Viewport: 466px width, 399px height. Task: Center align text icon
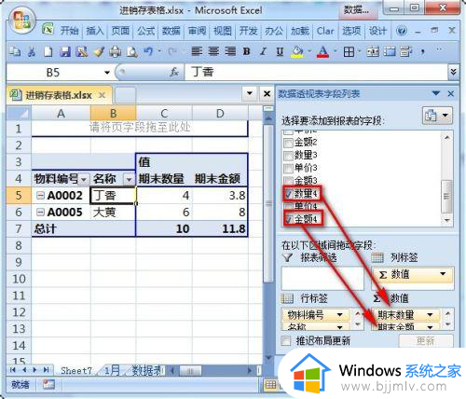[x=213, y=51]
